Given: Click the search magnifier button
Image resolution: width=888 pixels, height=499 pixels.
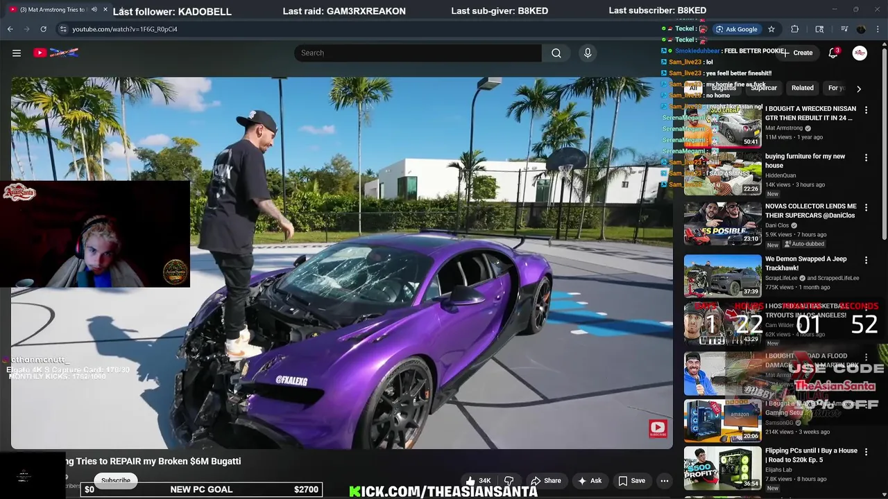Looking at the screenshot, I should (556, 53).
